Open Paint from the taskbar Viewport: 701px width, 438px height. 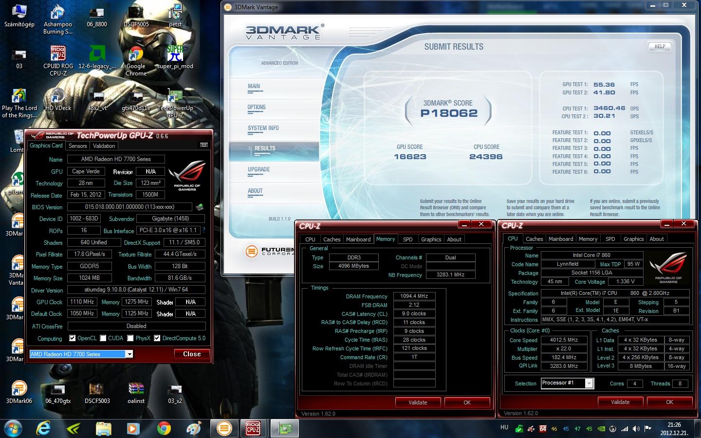coord(194,428)
